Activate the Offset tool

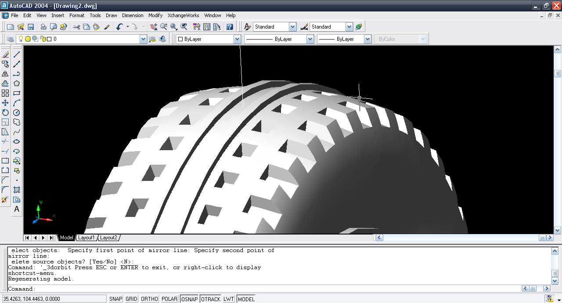pyautogui.click(x=5, y=83)
